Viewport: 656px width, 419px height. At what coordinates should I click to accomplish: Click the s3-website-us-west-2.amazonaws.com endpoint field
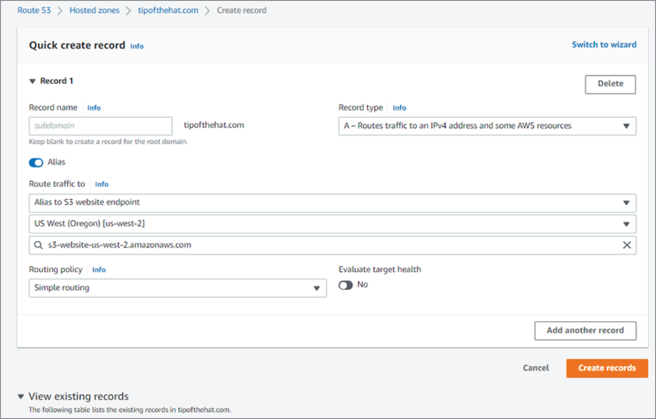[x=332, y=245]
